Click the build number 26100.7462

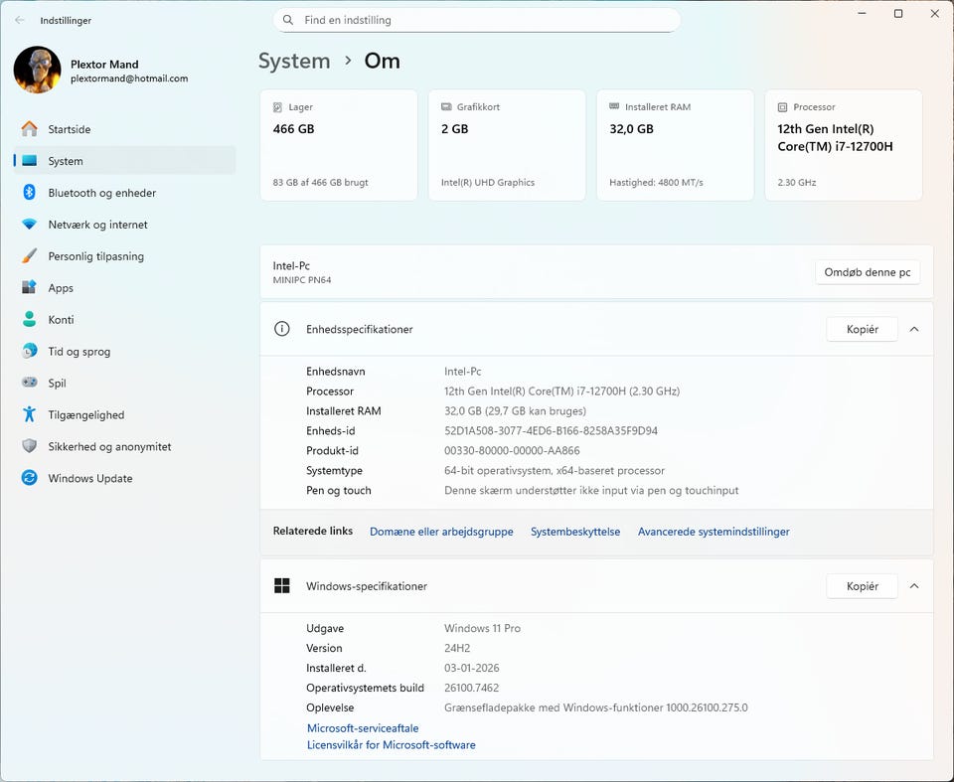tap(471, 688)
